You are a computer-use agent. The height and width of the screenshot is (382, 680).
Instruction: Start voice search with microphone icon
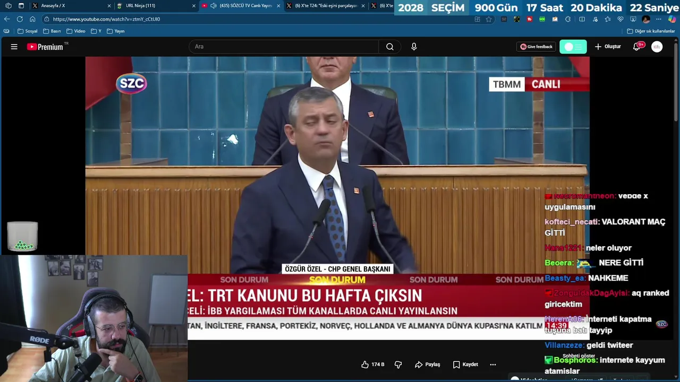point(414,47)
